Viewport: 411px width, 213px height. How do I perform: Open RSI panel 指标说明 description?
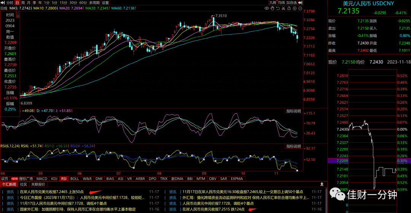coord(293,147)
